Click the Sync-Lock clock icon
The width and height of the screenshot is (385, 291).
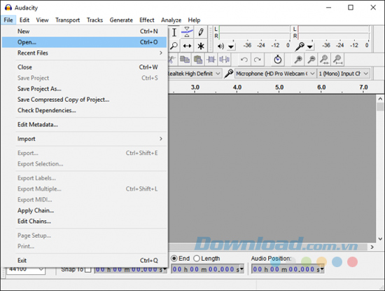278,60
